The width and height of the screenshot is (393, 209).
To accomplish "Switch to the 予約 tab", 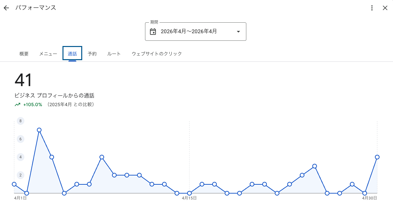I will point(92,54).
